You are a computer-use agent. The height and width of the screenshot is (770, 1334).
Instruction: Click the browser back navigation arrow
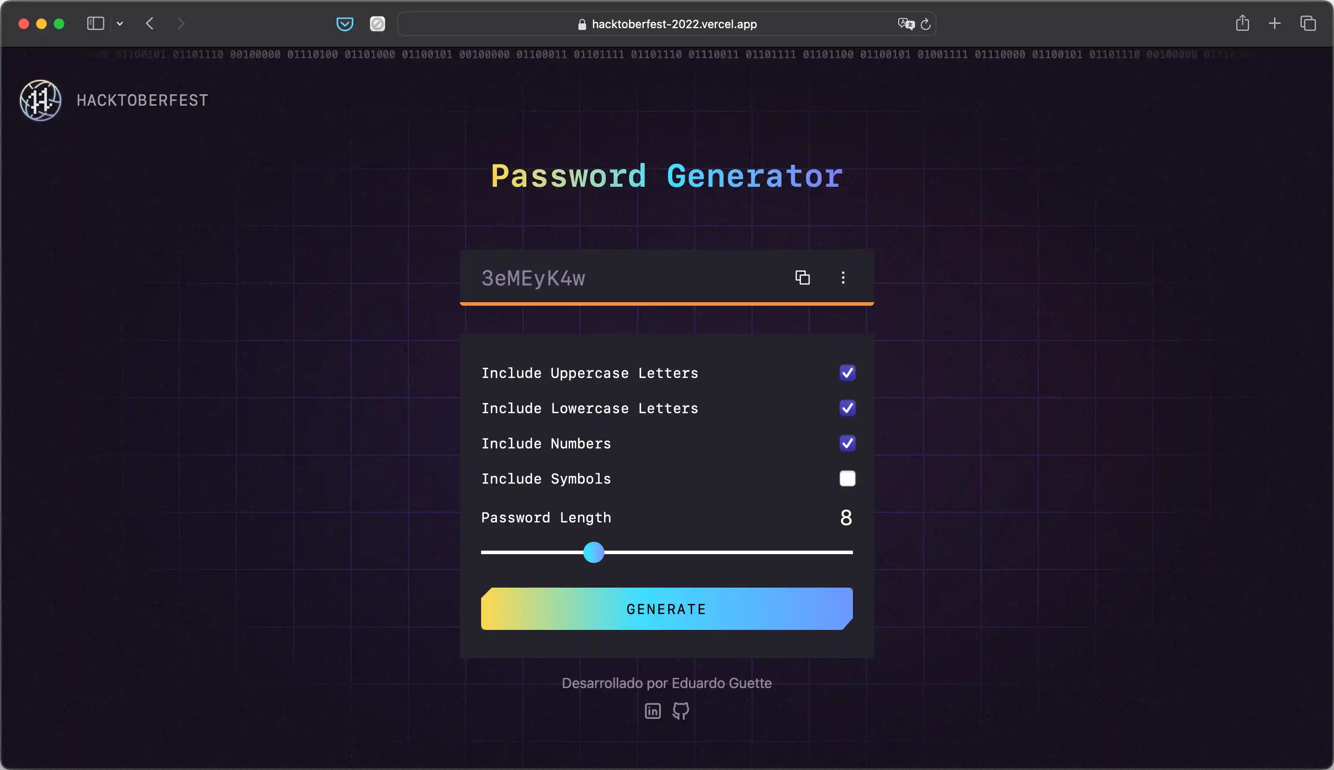coord(150,23)
